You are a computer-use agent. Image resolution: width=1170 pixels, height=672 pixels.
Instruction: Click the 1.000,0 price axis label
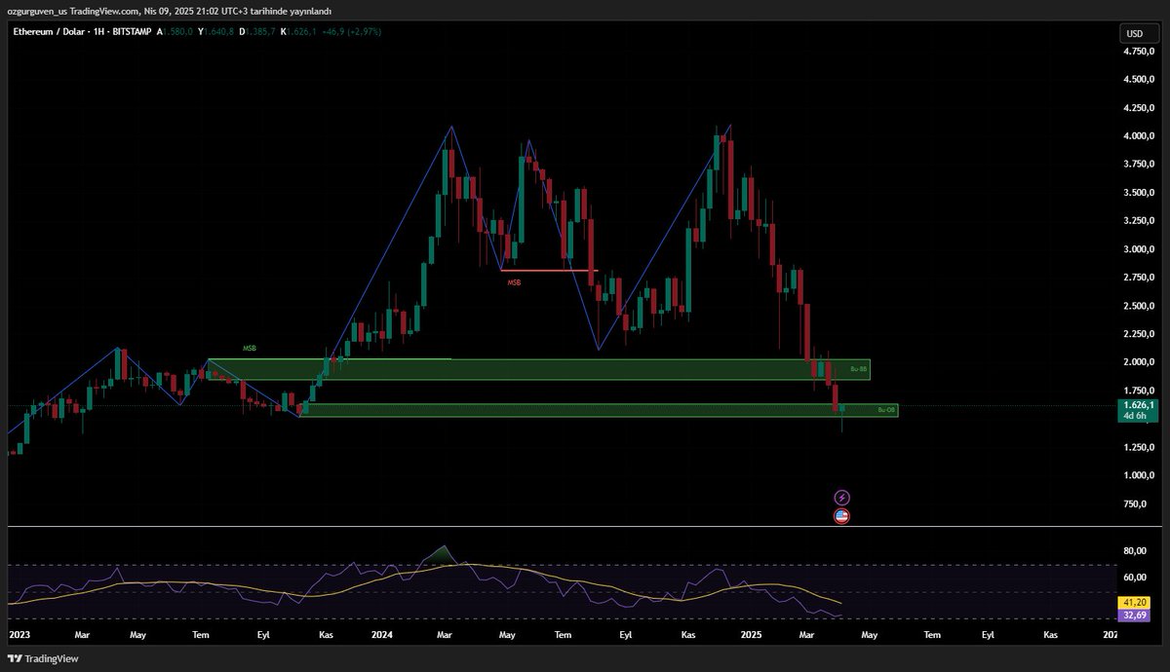[x=1139, y=475]
